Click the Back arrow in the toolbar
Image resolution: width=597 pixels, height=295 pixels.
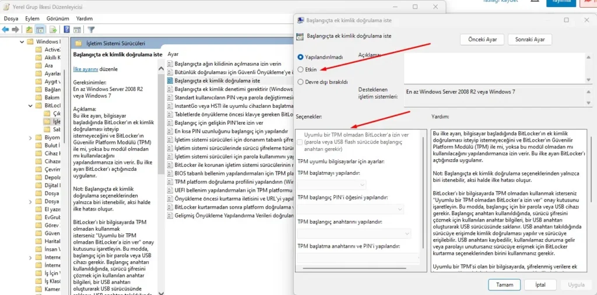[x=6, y=29]
